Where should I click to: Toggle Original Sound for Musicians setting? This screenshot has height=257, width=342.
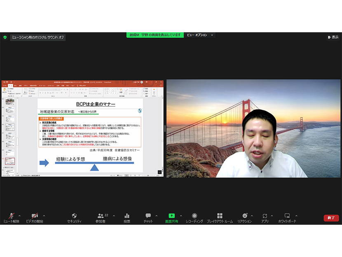pos(37,38)
